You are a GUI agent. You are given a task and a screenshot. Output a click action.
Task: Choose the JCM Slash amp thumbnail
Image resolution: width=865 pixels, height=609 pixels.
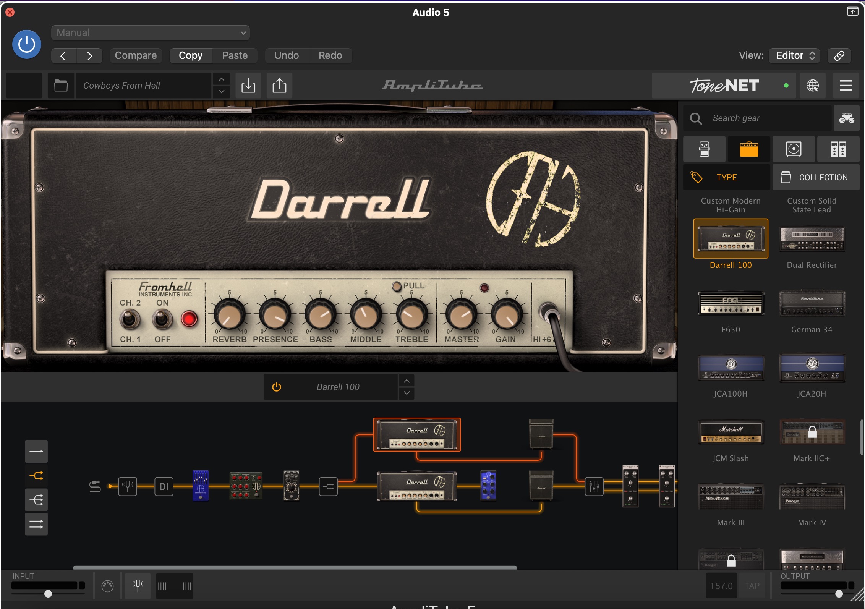[731, 432]
